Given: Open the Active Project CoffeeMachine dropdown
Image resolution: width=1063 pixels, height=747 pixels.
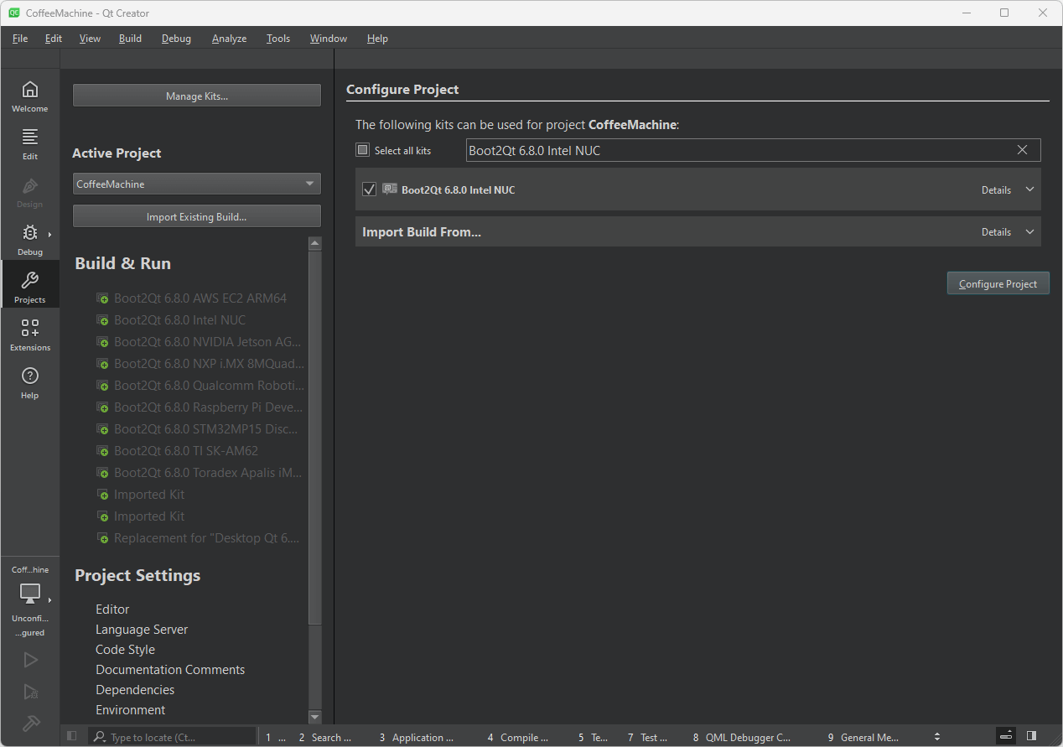Looking at the screenshot, I should click(x=196, y=184).
